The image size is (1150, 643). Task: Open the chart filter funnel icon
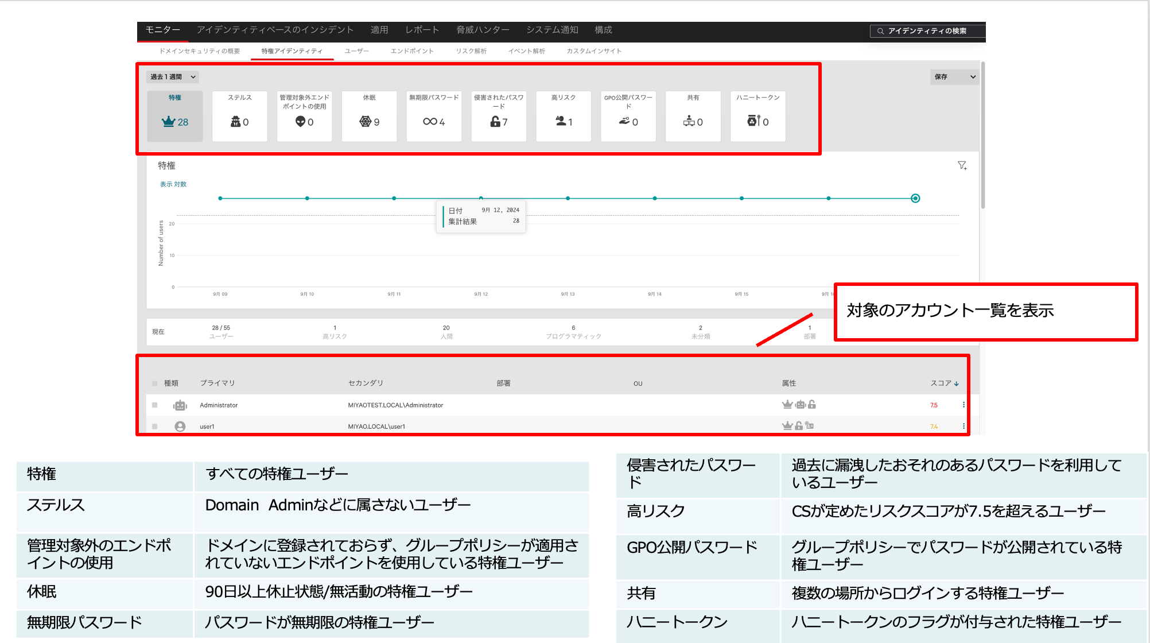pyautogui.click(x=962, y=165)
